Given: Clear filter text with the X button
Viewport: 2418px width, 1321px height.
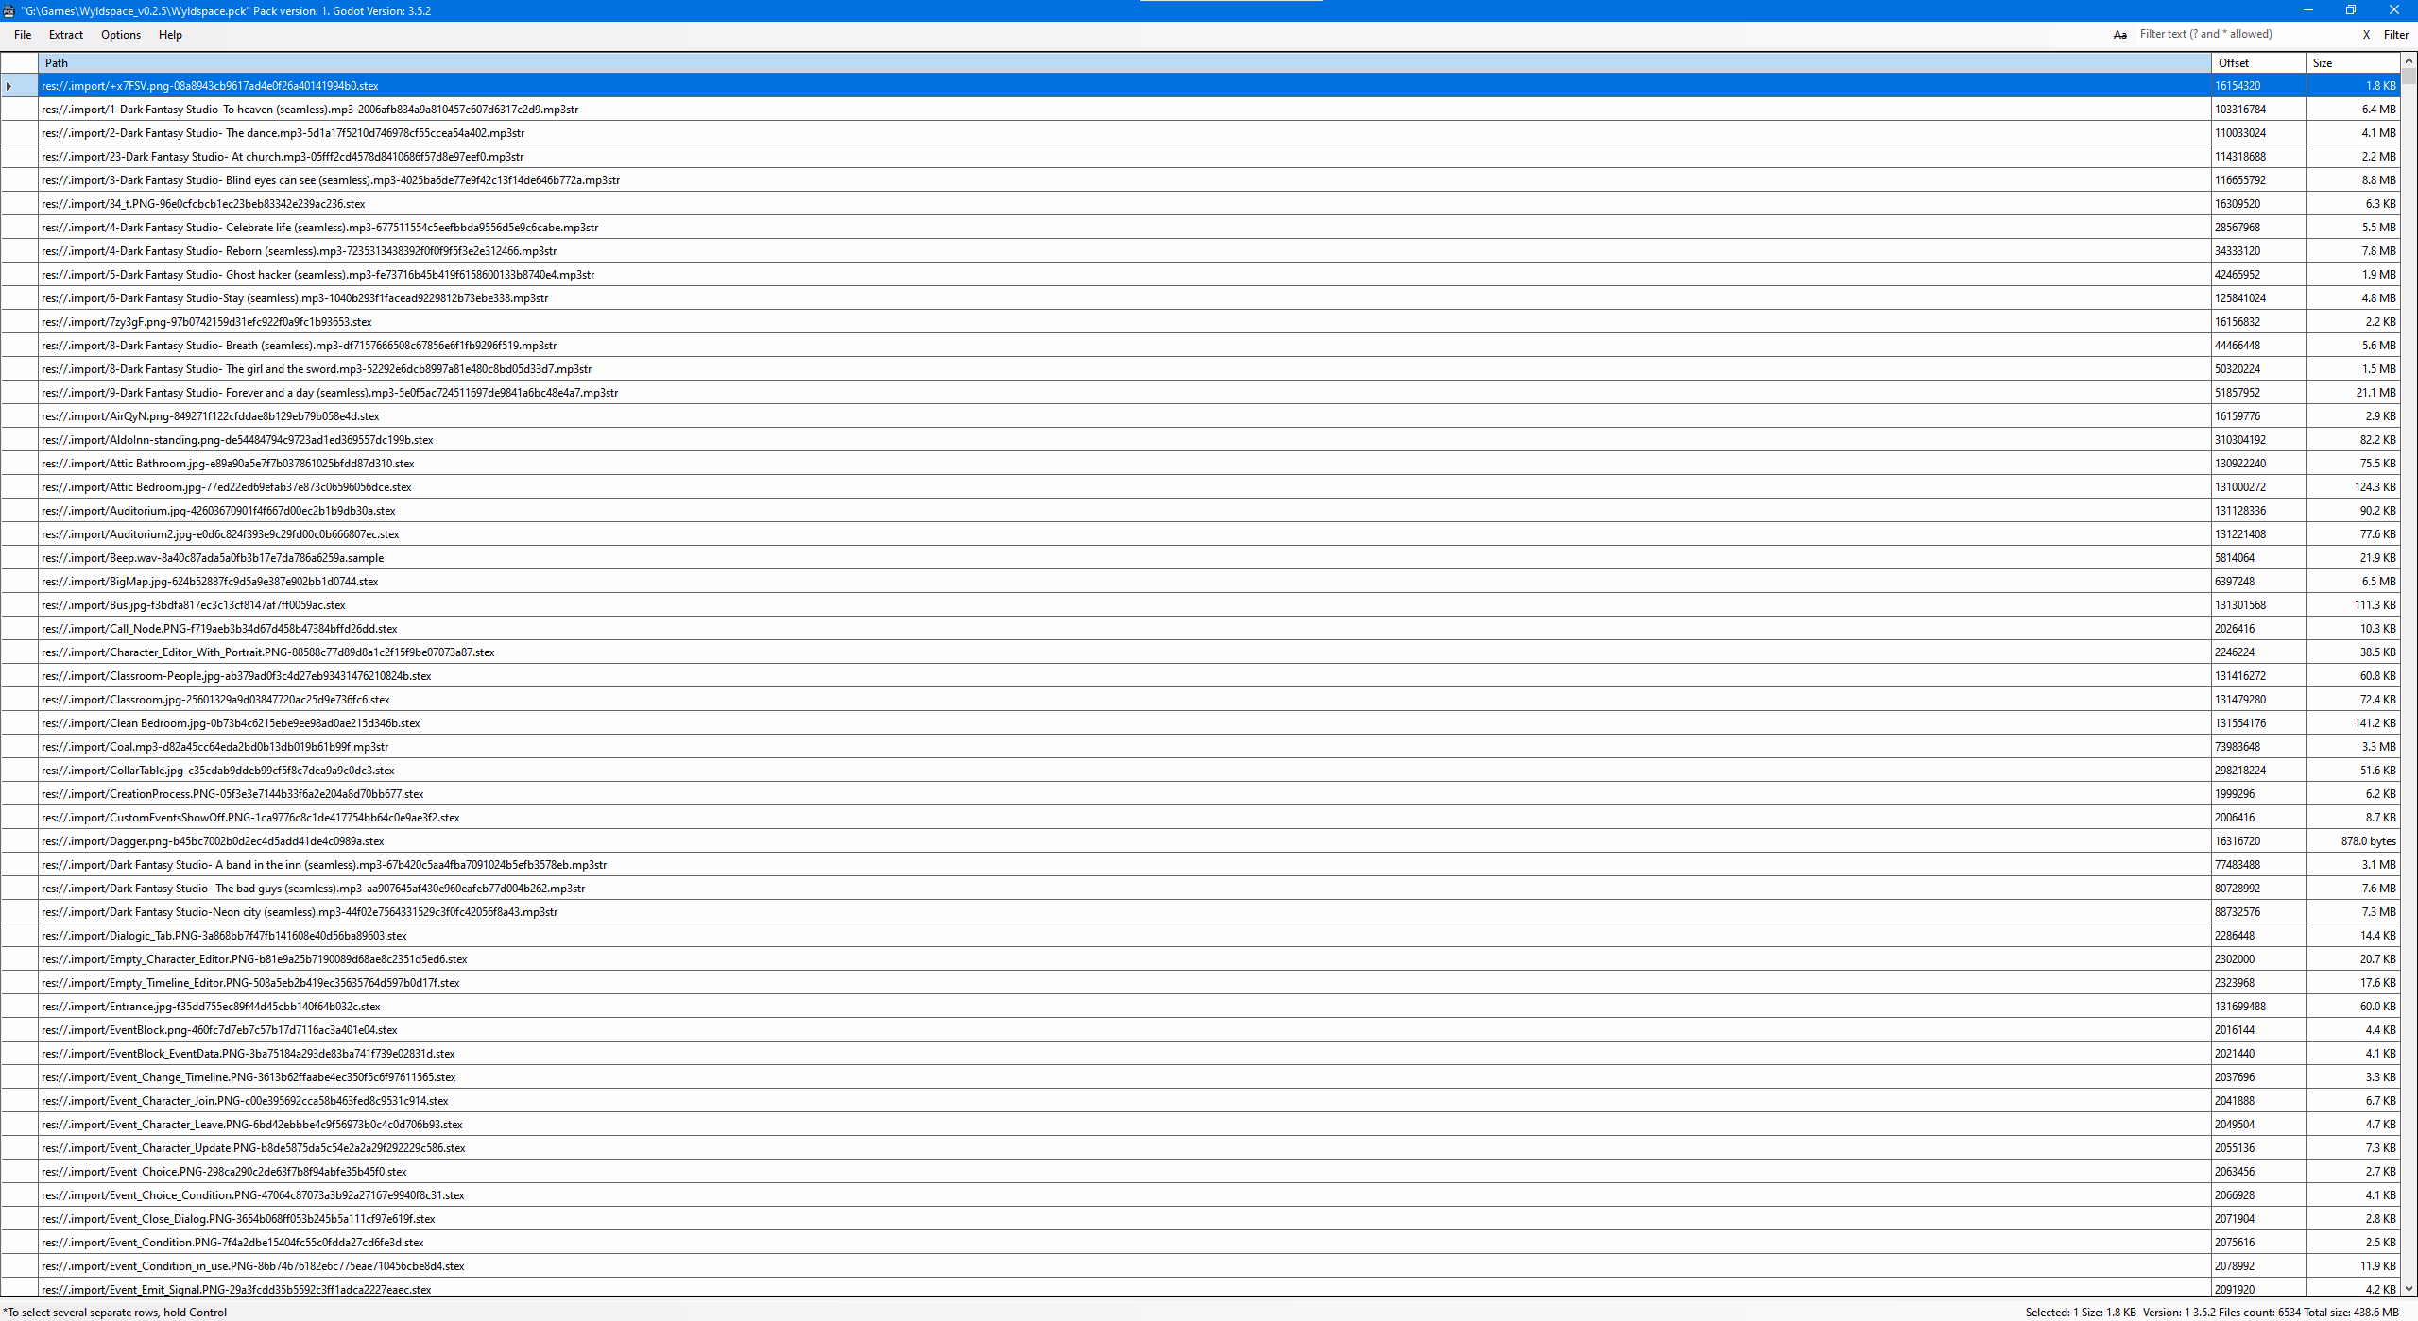Looking at the screenshot, I should tap(2366, 35).
